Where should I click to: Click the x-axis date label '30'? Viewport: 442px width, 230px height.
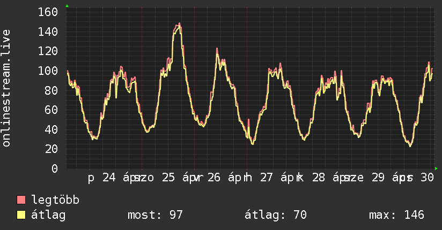(427, 178)
